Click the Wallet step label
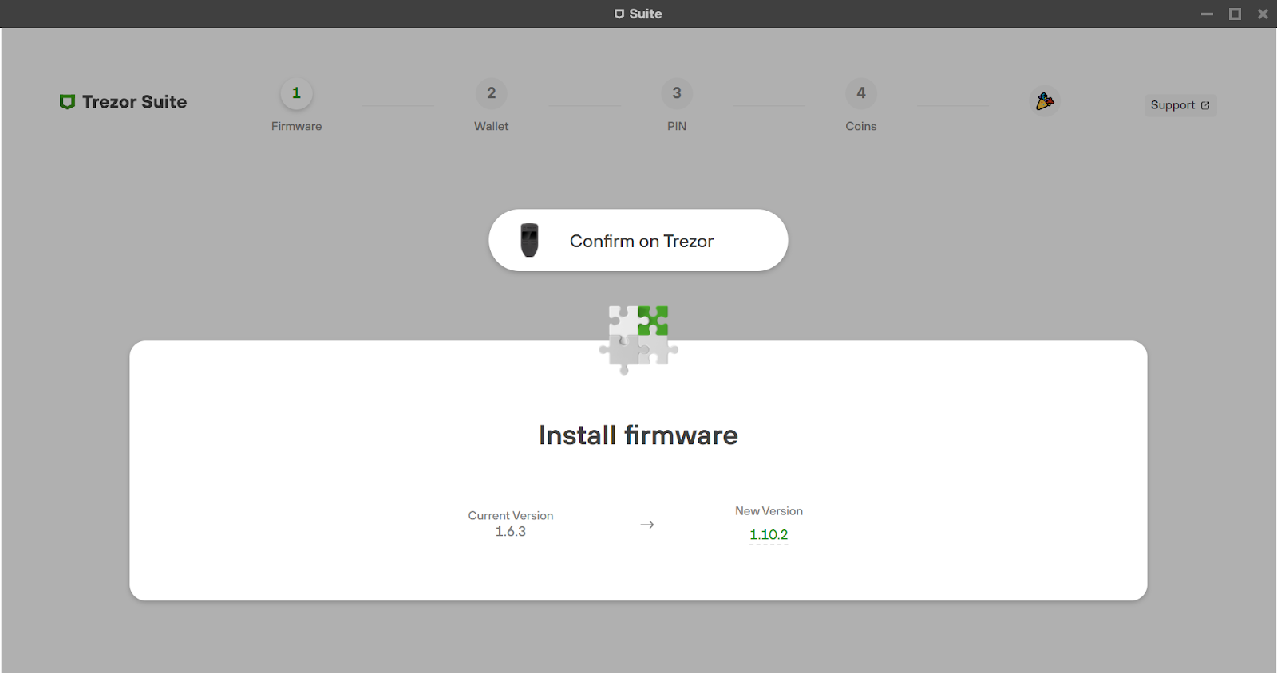The image size is (1277, 673). pyautogui.click(x=492, y=126)
